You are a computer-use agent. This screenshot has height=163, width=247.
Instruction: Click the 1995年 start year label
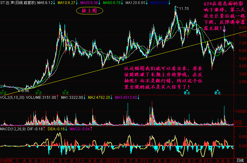coord(6,161)
